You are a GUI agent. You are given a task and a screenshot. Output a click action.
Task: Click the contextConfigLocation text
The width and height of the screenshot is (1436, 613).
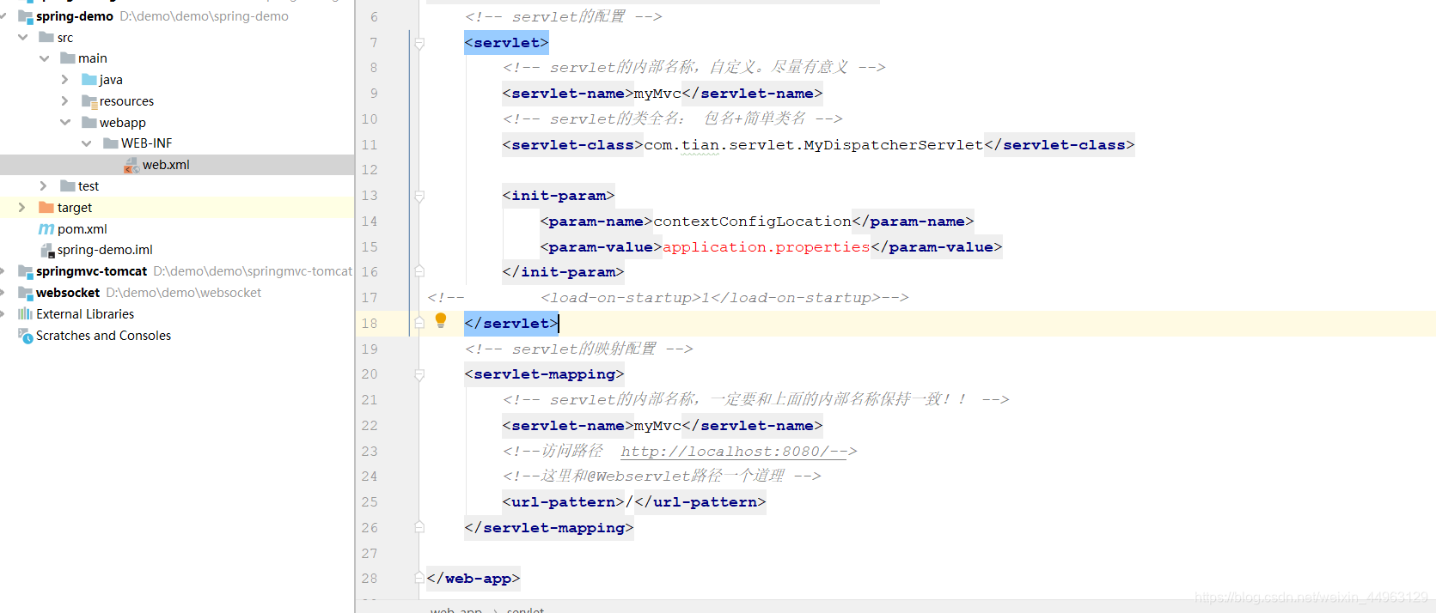(x=753, y=222)
